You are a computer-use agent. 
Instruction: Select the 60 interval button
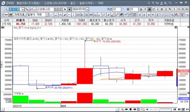pyautogui.click(x=187, y=9)
